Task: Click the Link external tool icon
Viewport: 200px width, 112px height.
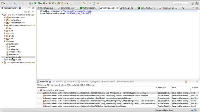Action: coord(98,3)
